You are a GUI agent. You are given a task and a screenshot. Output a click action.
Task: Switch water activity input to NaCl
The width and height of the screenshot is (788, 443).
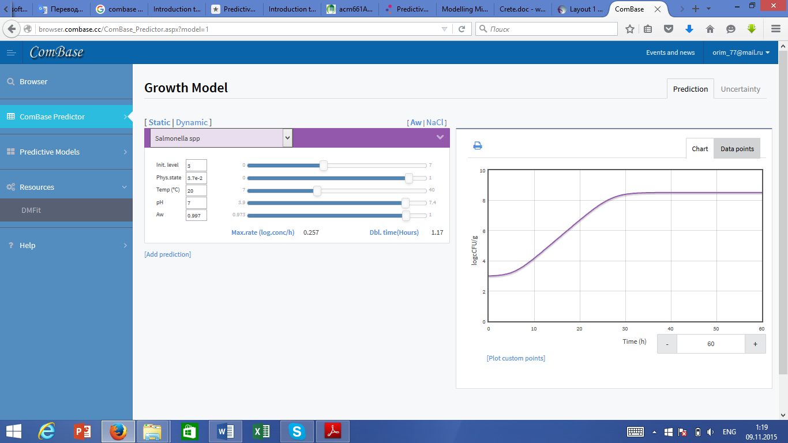[x=434, y=122]
